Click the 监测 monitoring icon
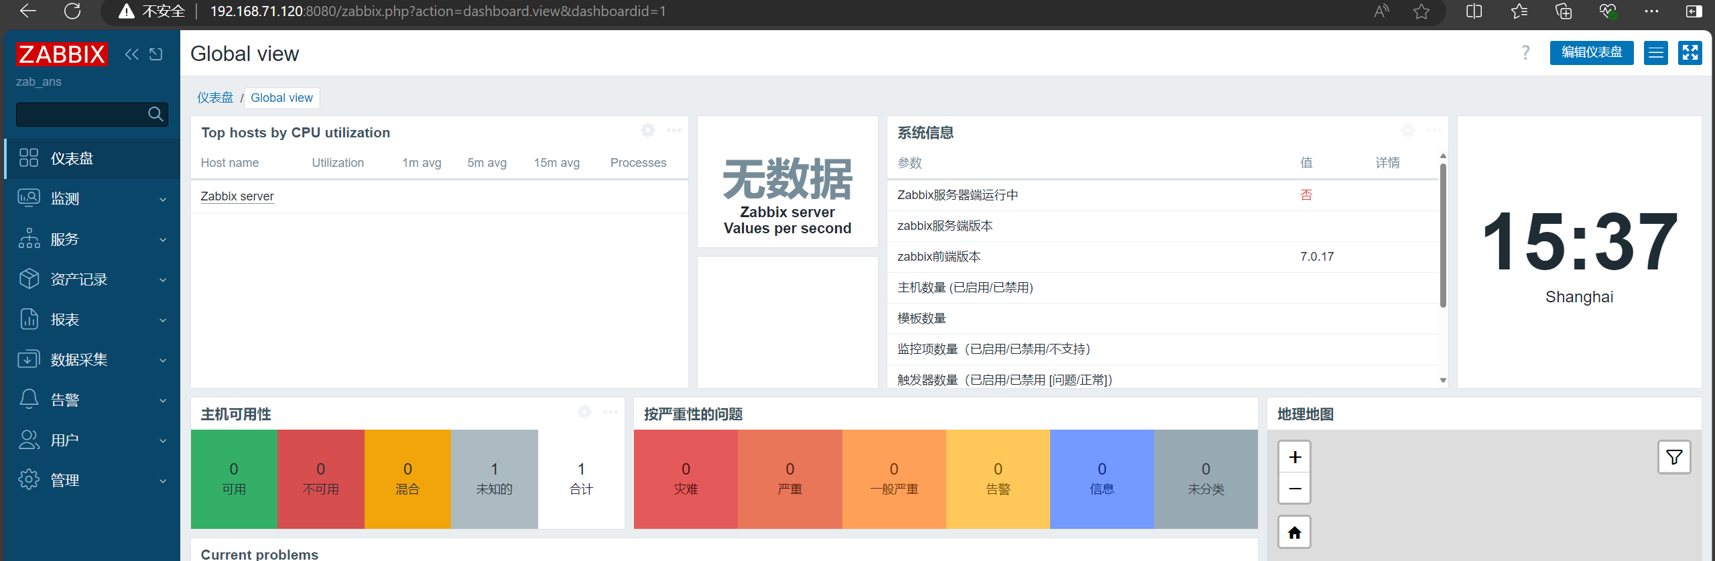Screen dimensions: 1715x561 [x=29, y=198]
